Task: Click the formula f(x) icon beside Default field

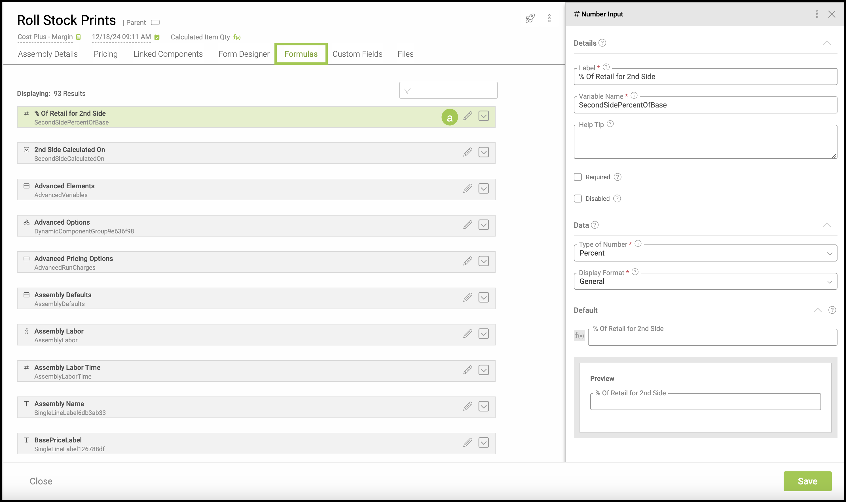Action: point(579,336)
